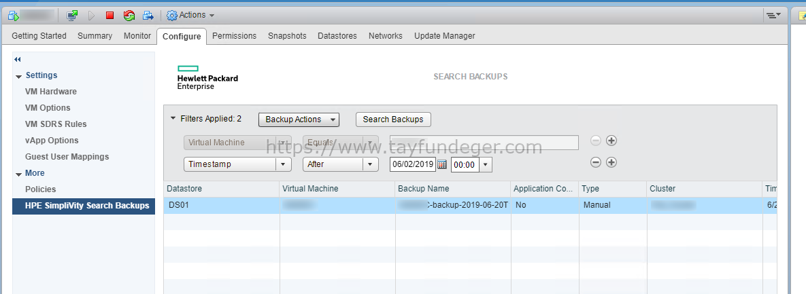Open the Networks tab
The height and width of the screenshot is (294, 806).
coord(386,36)
